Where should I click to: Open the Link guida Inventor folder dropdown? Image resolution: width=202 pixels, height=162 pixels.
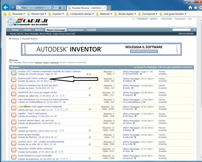pos(173,14)
